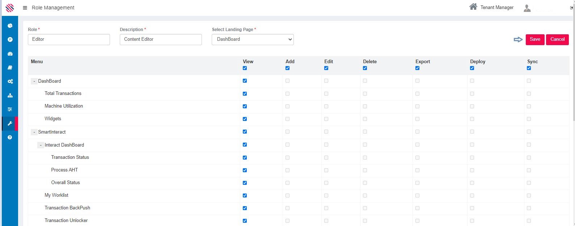Screen dimensions: 575x226
Task: Click the hierarchy sitemap sidebar icon
Action: [x=10, y=96]
